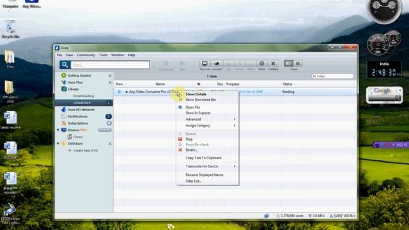This screenshot has width=409, height=230.
Task: Click the Subscriptions add plus icon
Action: coord(109,123)
